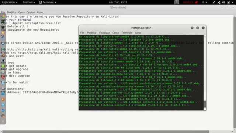236x133 pixels.
Task: Click the volume speaker icon in the top bar
Action: [224, 2]
